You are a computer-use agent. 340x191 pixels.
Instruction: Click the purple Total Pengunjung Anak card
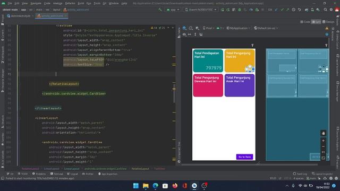point(240,85)
